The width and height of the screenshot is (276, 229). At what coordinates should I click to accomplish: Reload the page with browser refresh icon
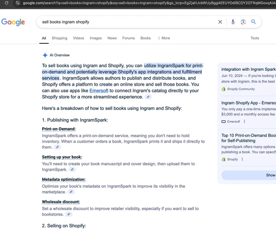pos(6,3)
